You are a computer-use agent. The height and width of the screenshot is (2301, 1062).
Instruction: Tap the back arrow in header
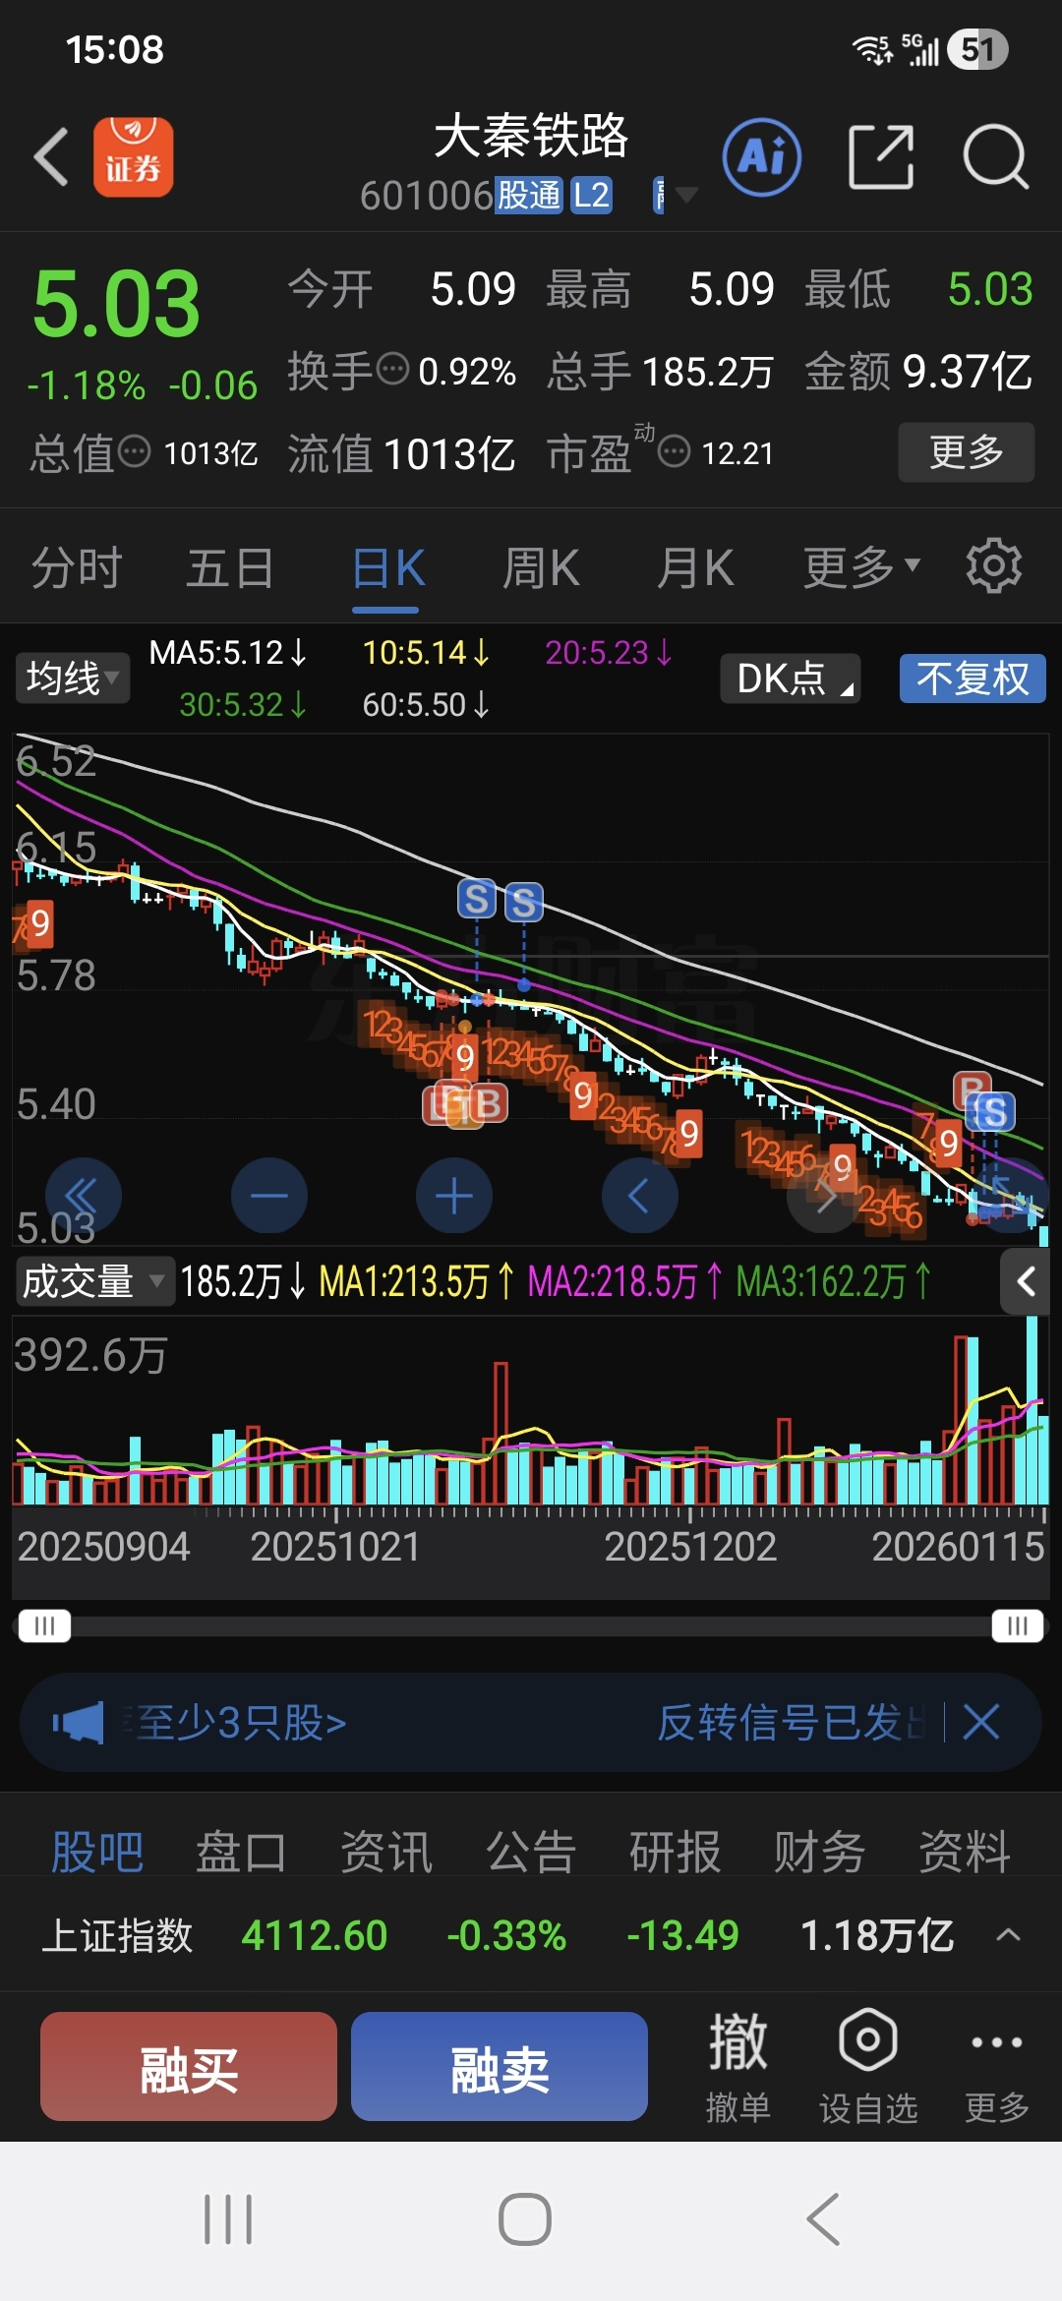point(51,157)
